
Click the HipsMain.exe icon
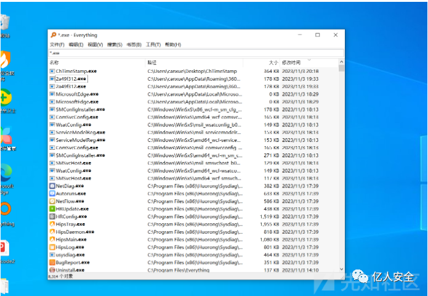click(x=52, y=239)
